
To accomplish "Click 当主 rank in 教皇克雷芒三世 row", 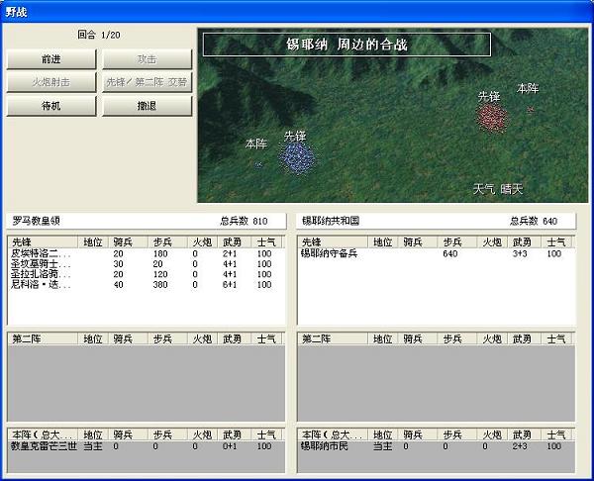I will pos(93,446).
